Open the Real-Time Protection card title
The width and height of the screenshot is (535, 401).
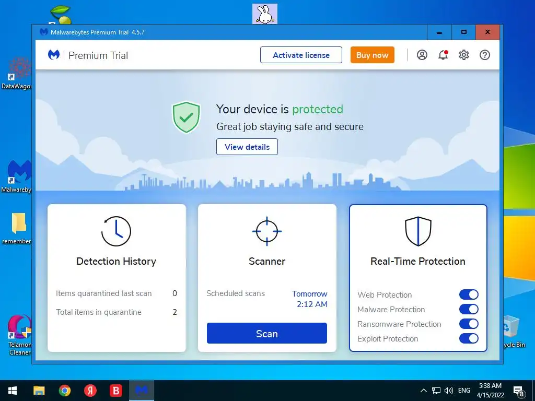point(418,261)
